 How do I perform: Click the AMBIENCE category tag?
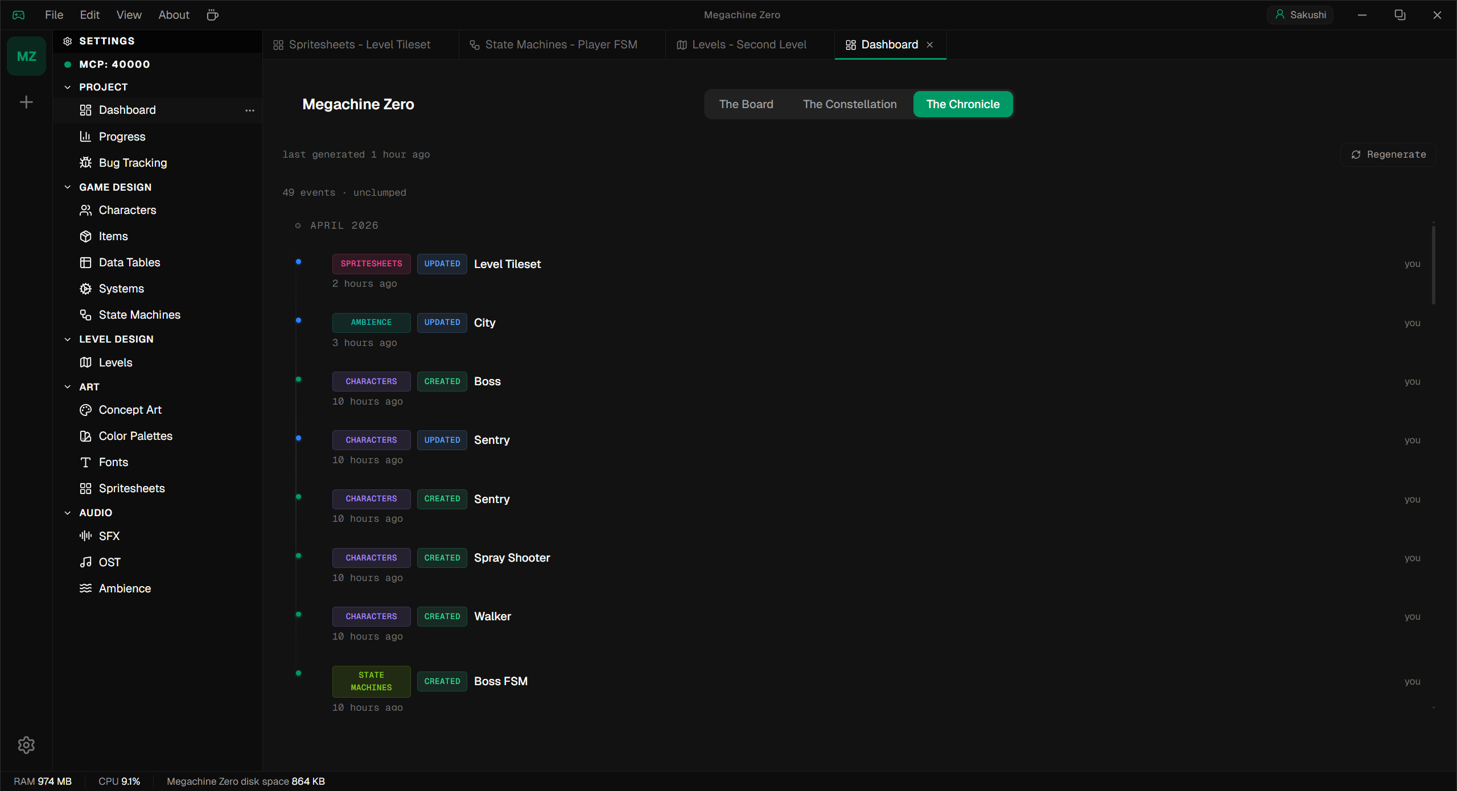click(x=371, y=323)
